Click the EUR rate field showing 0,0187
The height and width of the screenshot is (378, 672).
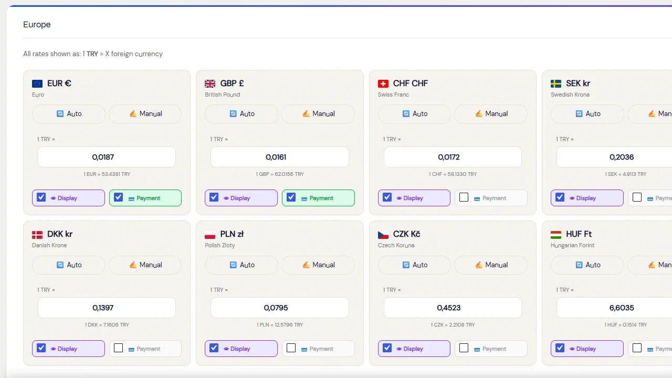pos(107,157)
